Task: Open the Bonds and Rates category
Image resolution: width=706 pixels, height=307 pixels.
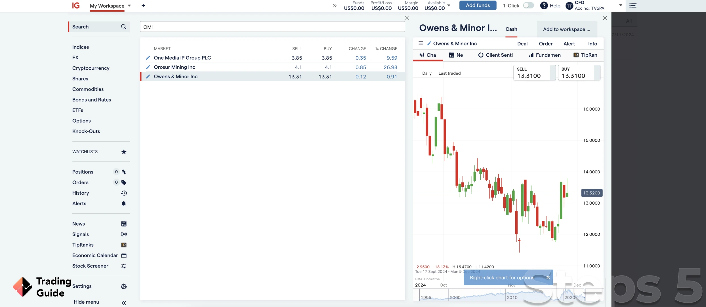Action: pyautogui.click(x=92, y=100)
